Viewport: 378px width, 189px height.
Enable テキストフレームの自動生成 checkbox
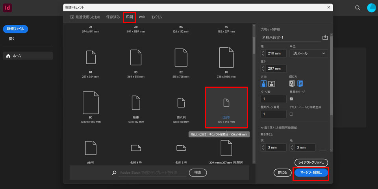coord(291,114)
